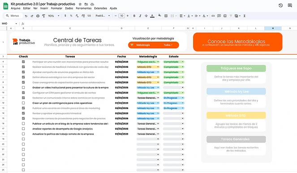Screen dimensions: 297x173
Task: Print the spreadsheet
Action: (38, 16)
